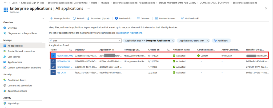Image resolution: width=273 pixels, height=108 pixels.
Task: Click the 9/11/2029 certificate date
Action: click(226, 56)
